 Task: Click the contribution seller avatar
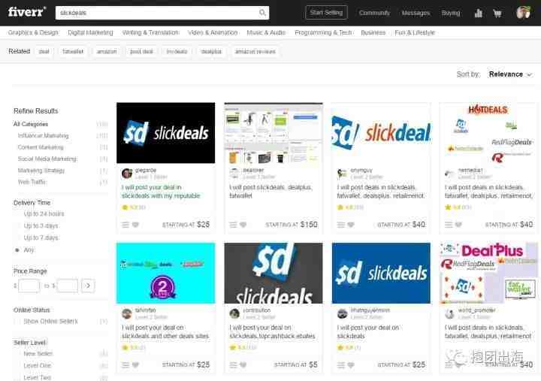pos(234,313)
